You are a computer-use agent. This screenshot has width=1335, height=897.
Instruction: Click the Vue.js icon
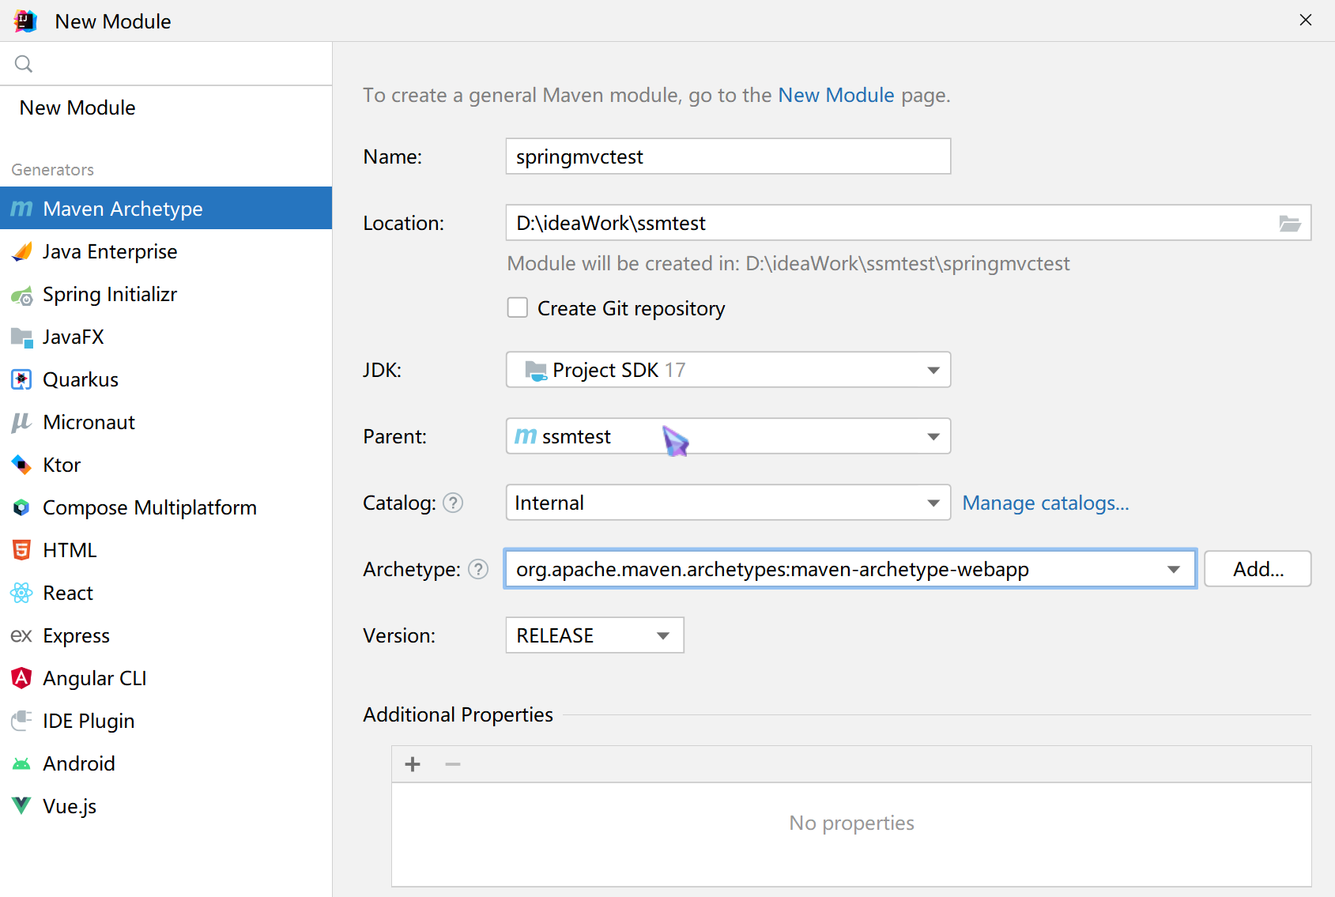click(x=21, y=806)
